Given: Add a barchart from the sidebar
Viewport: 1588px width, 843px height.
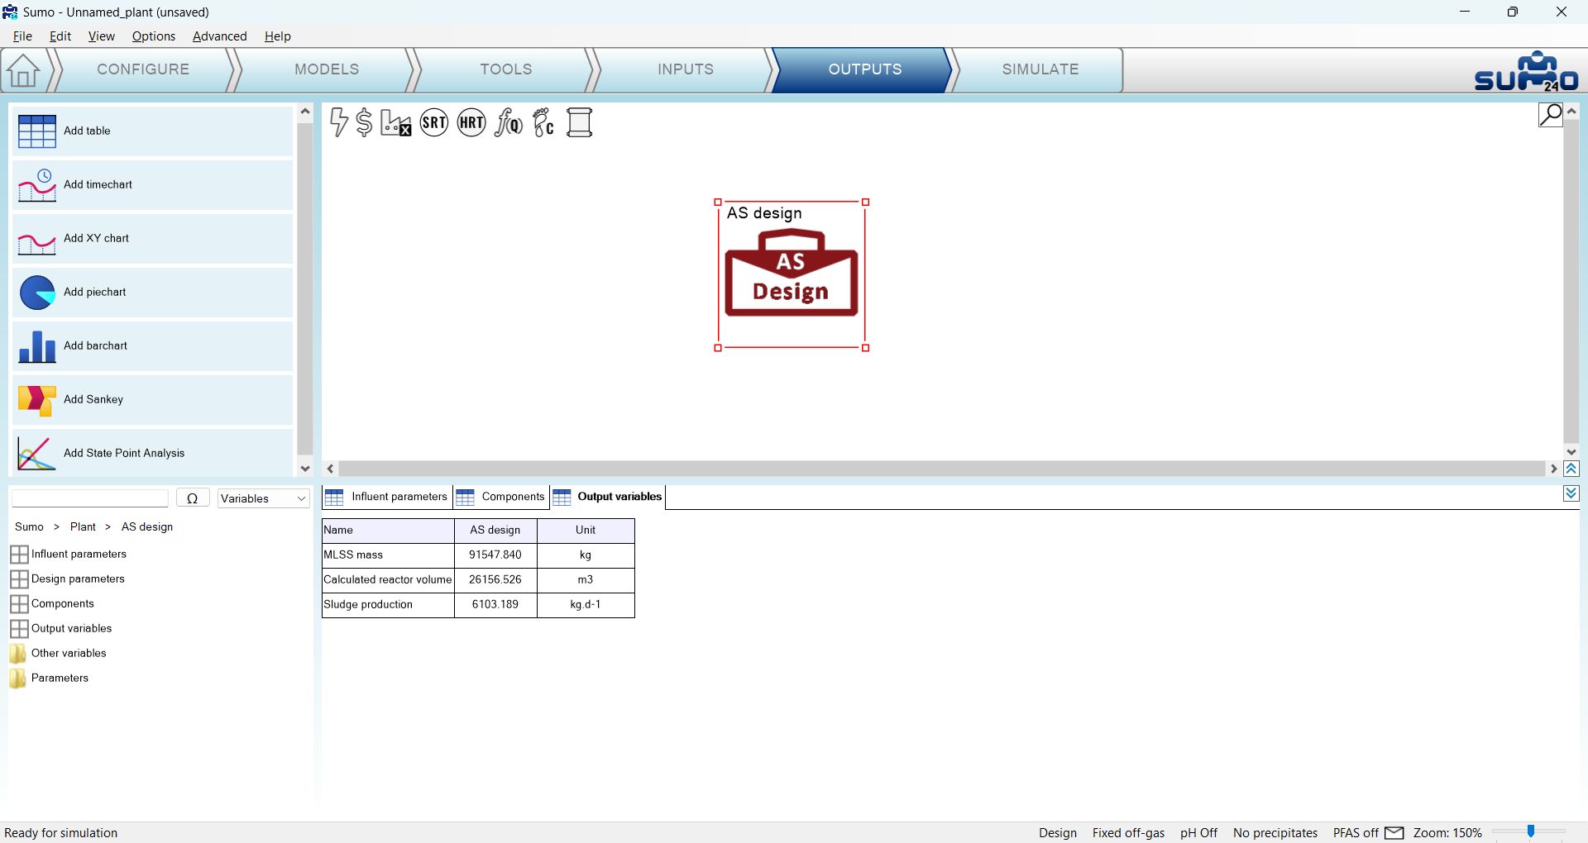Looking at the screenshot, I should (x=153, y=345).
